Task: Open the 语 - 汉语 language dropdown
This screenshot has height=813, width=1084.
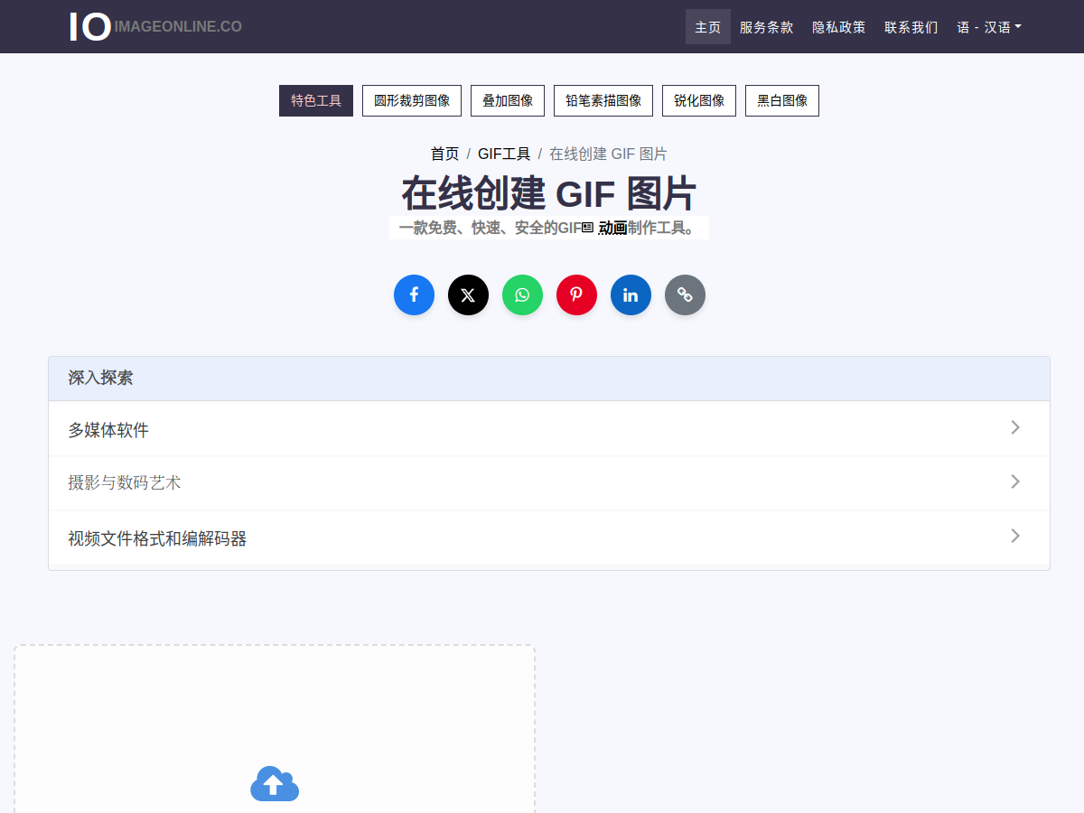Action: 989,27
